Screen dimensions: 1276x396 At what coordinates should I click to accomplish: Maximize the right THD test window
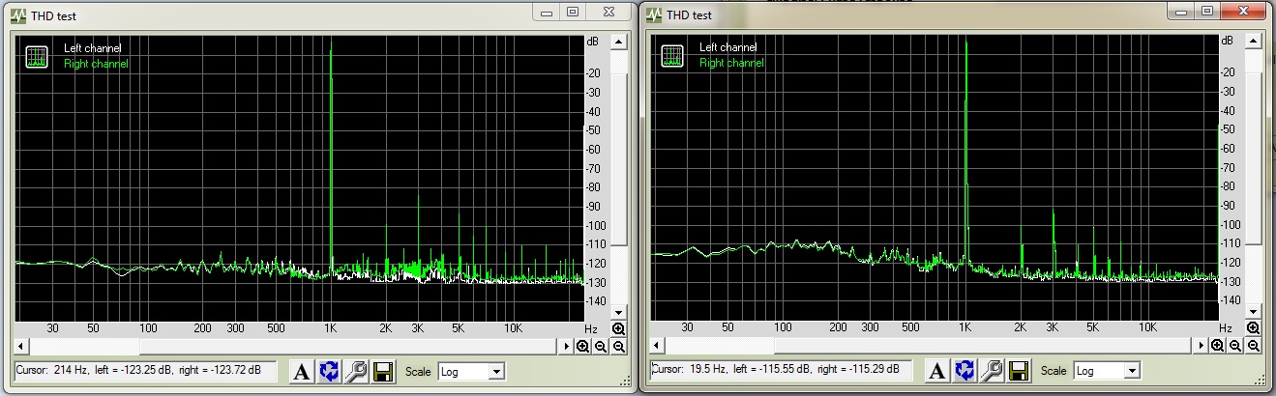coord(1207,11)
